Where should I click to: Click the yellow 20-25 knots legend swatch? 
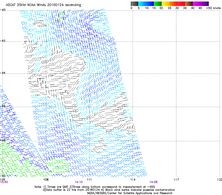(x=166, y=4)
